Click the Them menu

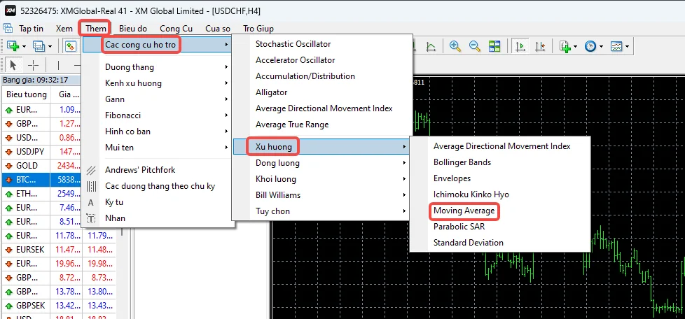(x=96, y=29)
